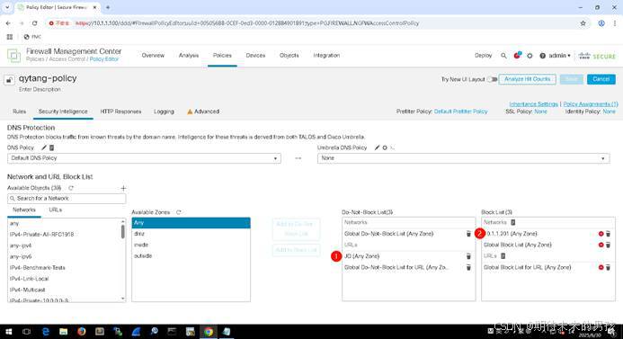Screen dimensions: 623x339
Task: Bookmark this page with star icon
Action: click(x=583, y=23)
